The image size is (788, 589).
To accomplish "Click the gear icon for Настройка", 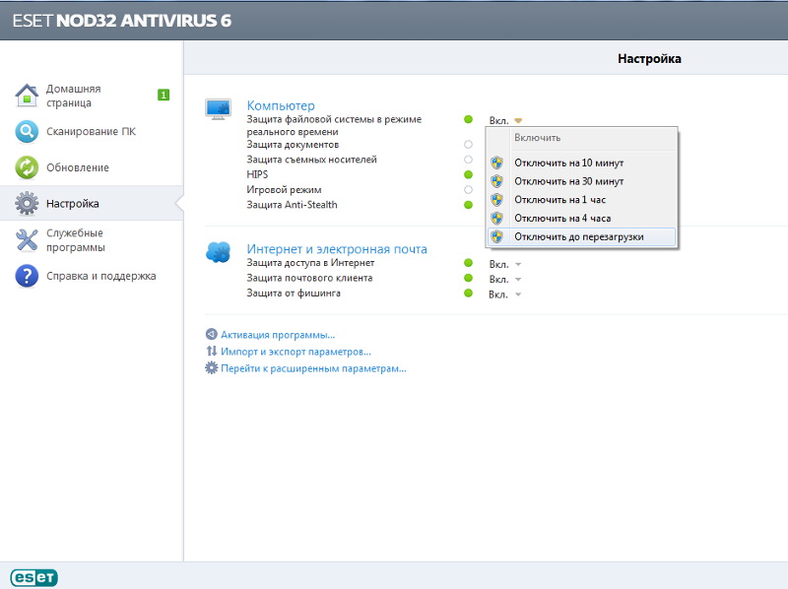I will coord(27,204).
